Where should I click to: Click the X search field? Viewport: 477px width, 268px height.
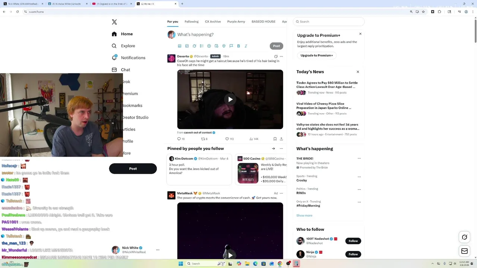(329, 22)
